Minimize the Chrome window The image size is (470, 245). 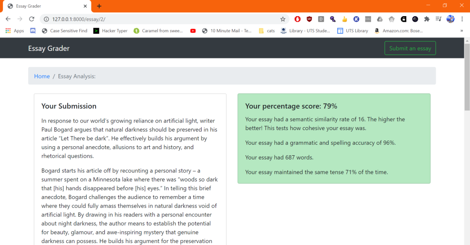[x=428, y=5]
